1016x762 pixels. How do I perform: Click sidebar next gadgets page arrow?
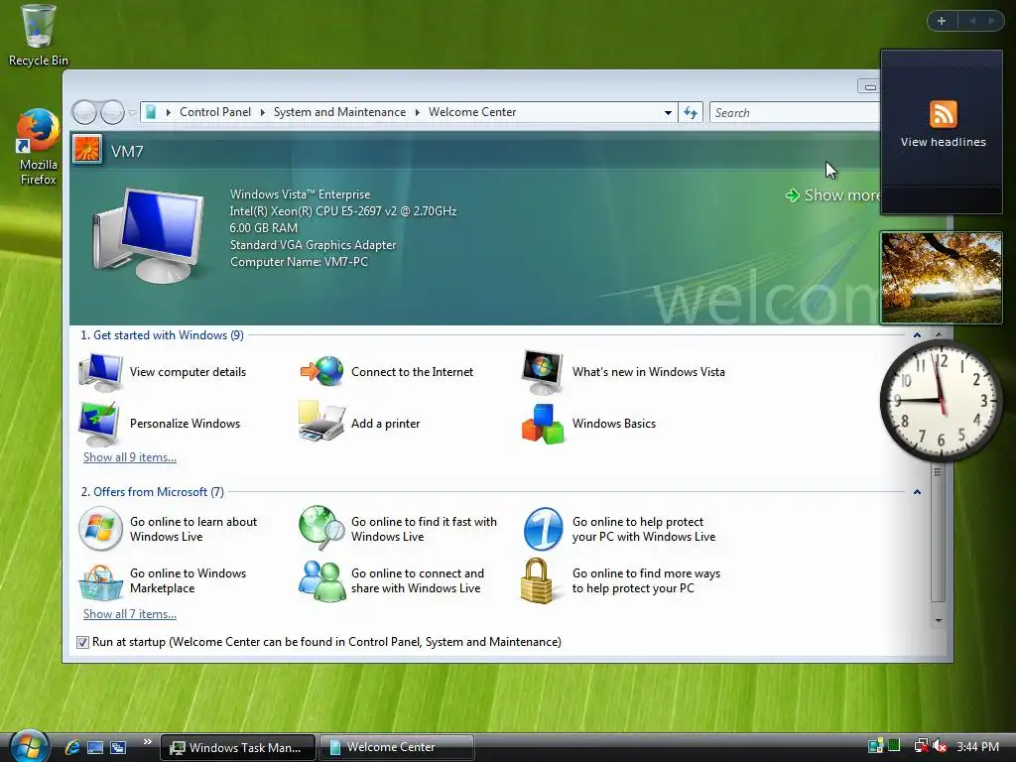(991, 21)
